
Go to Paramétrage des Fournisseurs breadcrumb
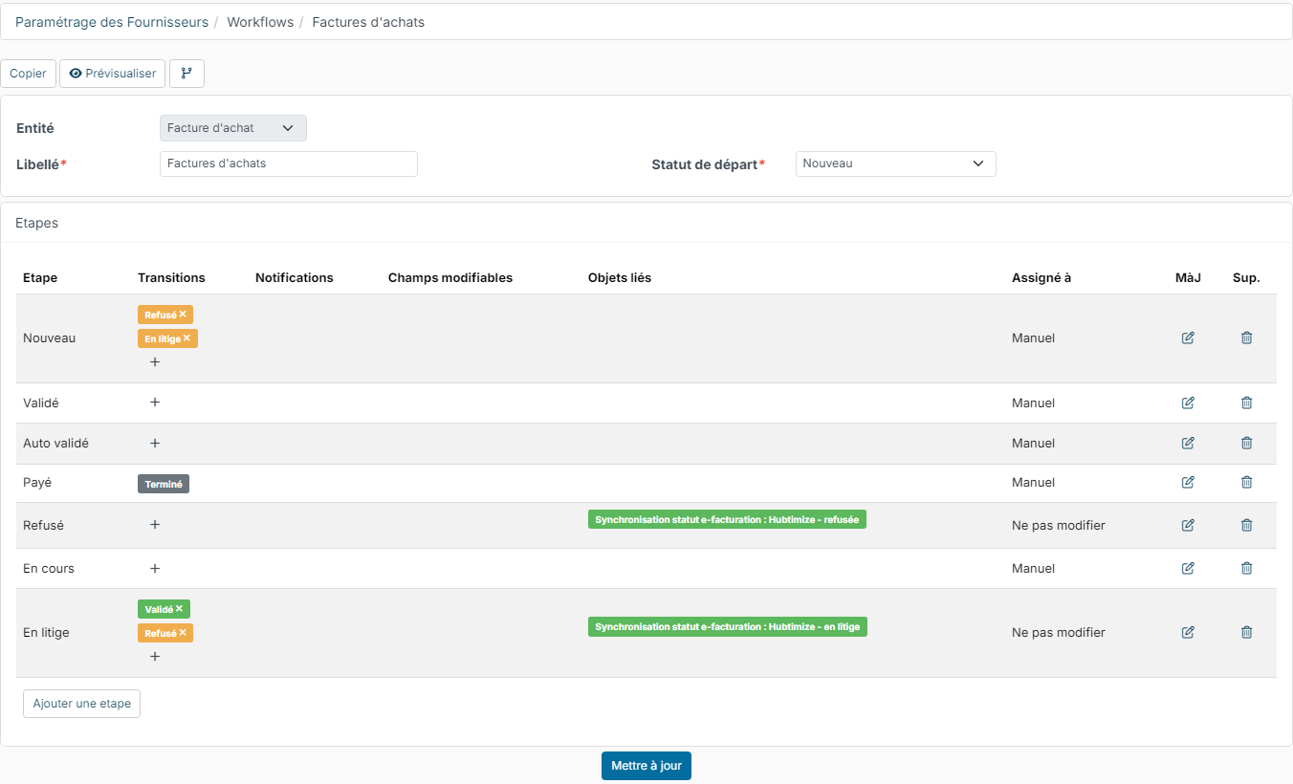click(x=112, y=22)
